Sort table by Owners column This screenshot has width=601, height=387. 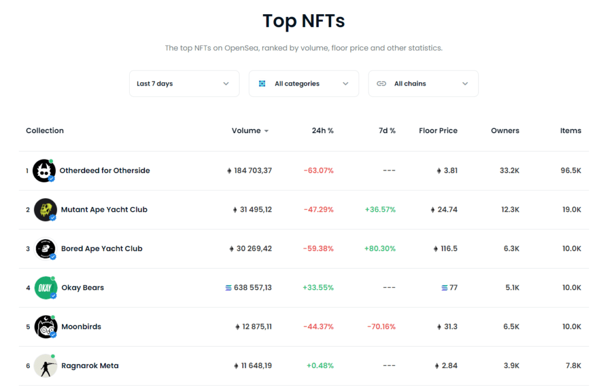[x=505, y=131]
